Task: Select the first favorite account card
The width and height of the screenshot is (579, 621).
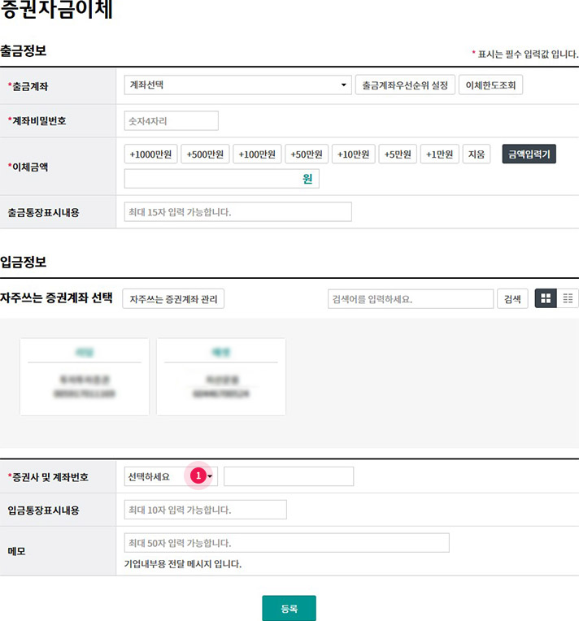Action: (x=85, y=377)
